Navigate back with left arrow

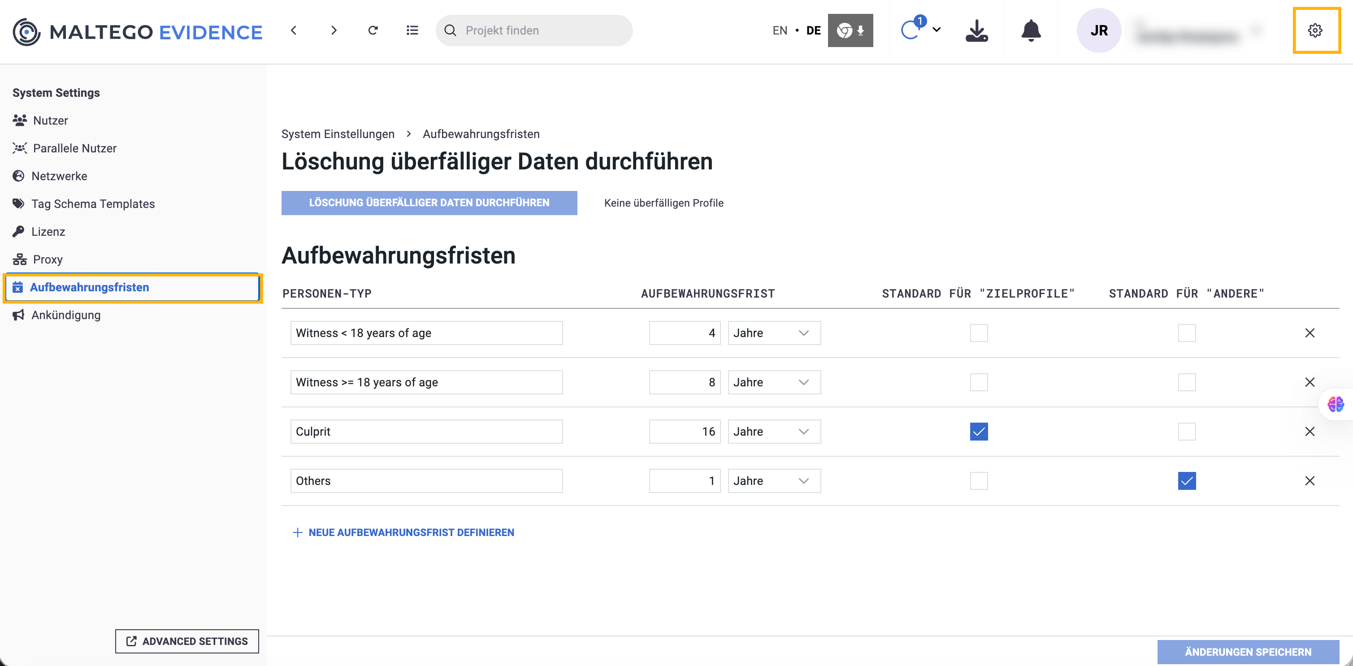click(294, 30)
